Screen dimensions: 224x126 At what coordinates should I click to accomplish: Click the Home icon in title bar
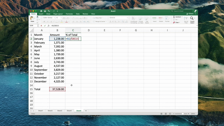coord(41,11)
